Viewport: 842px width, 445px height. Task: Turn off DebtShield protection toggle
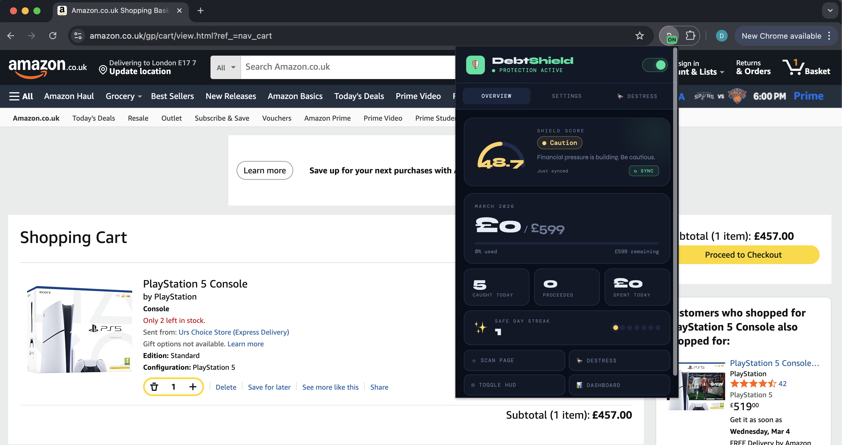(x=654, y=65)
